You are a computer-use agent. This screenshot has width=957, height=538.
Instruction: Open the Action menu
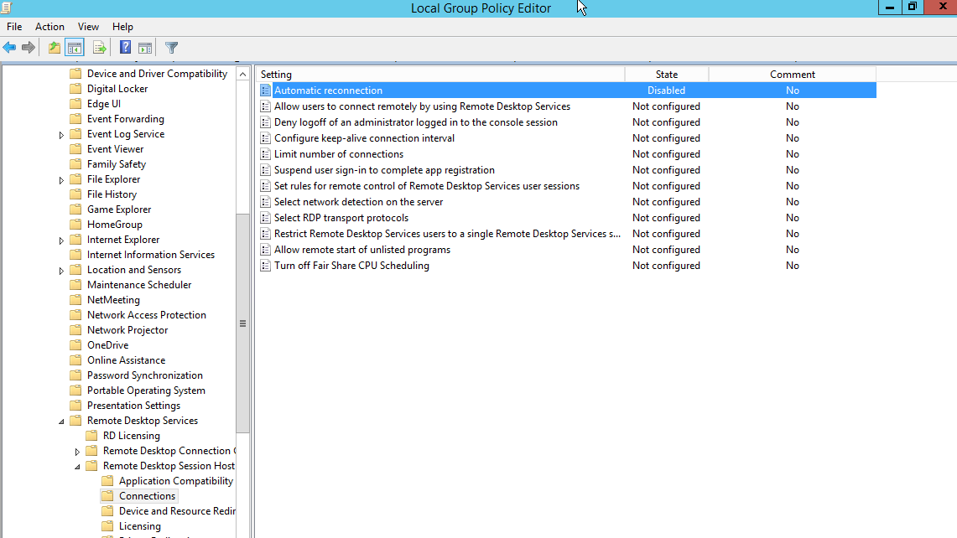[49, 27]
